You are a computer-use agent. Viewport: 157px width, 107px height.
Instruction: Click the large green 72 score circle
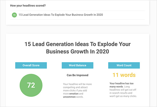click(x=31, y=85)
